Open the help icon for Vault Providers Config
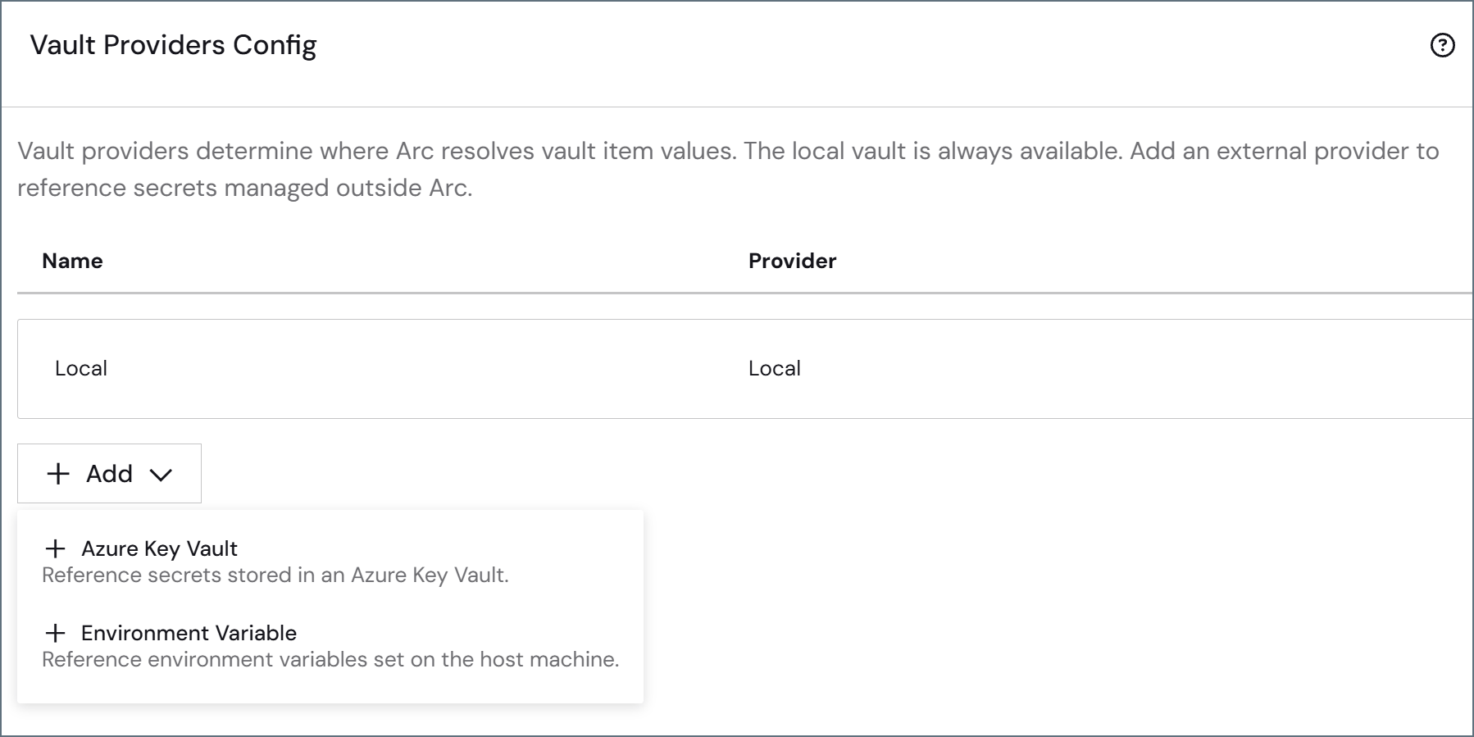This screenshot has height=737, width=1474. coord(1442,45)
